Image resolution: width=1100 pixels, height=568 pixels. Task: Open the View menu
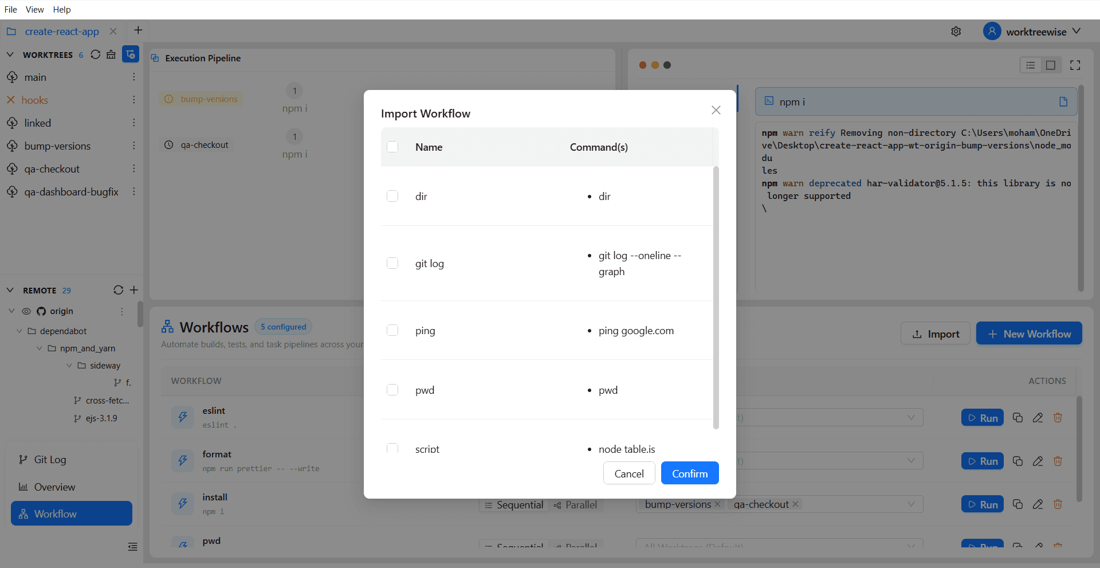[35, 9]
